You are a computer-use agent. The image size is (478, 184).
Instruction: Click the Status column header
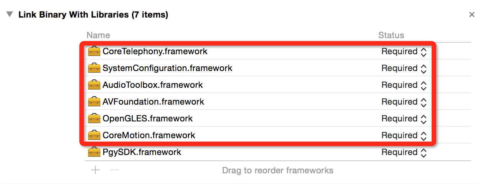391,35
